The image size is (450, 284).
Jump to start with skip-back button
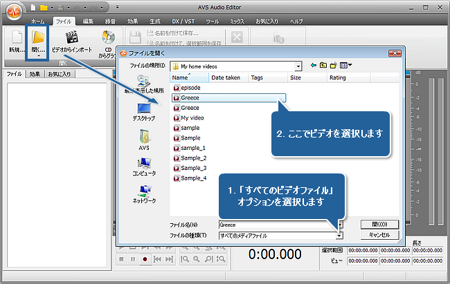pyautogui.click(x=157, y=259)
